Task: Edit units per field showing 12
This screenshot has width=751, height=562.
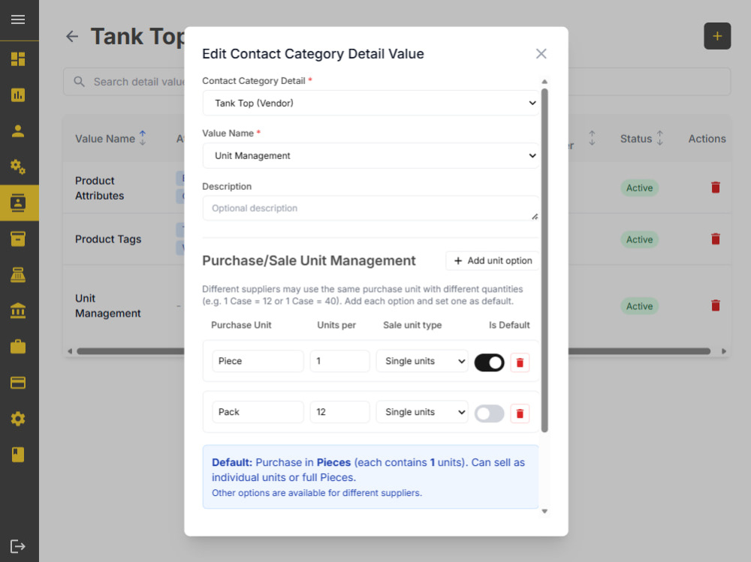Action: click(339, 412)
